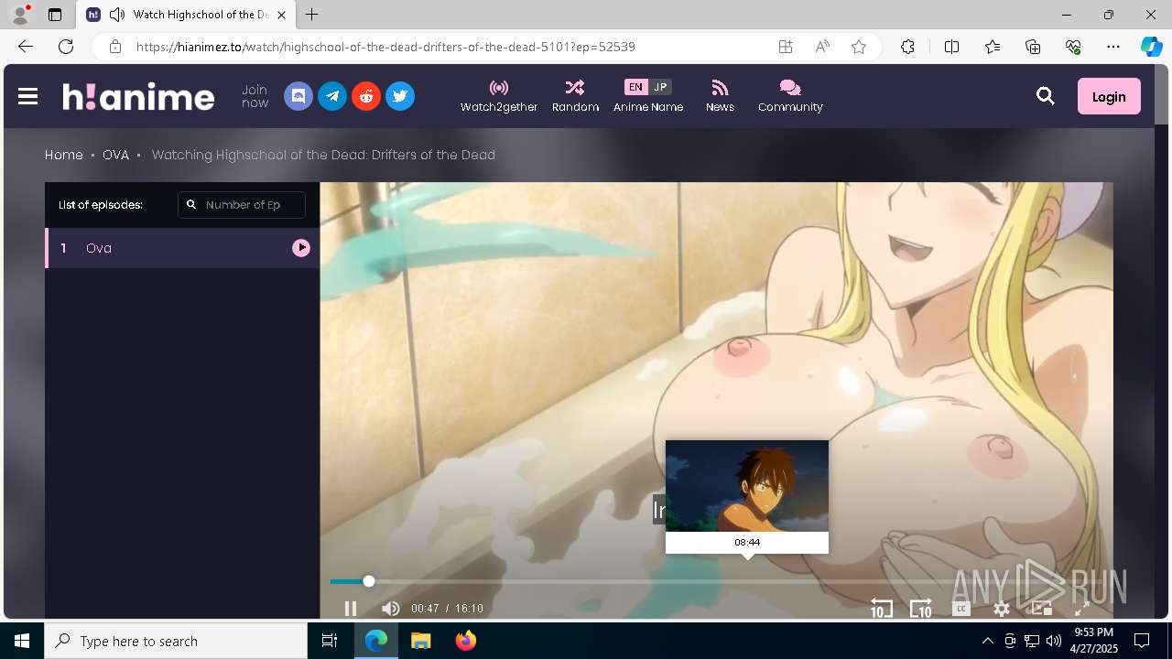Focus the Number of Ep search field

click(x=242, y=205)
